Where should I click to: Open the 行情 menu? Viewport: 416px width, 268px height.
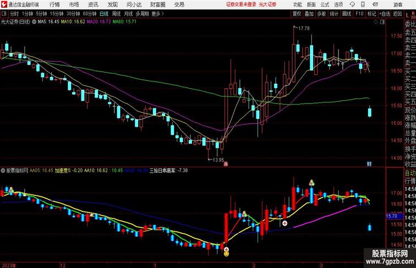click(54, 4)
